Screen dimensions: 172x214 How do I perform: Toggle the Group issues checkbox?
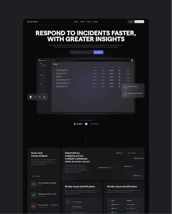coord(70,202)
